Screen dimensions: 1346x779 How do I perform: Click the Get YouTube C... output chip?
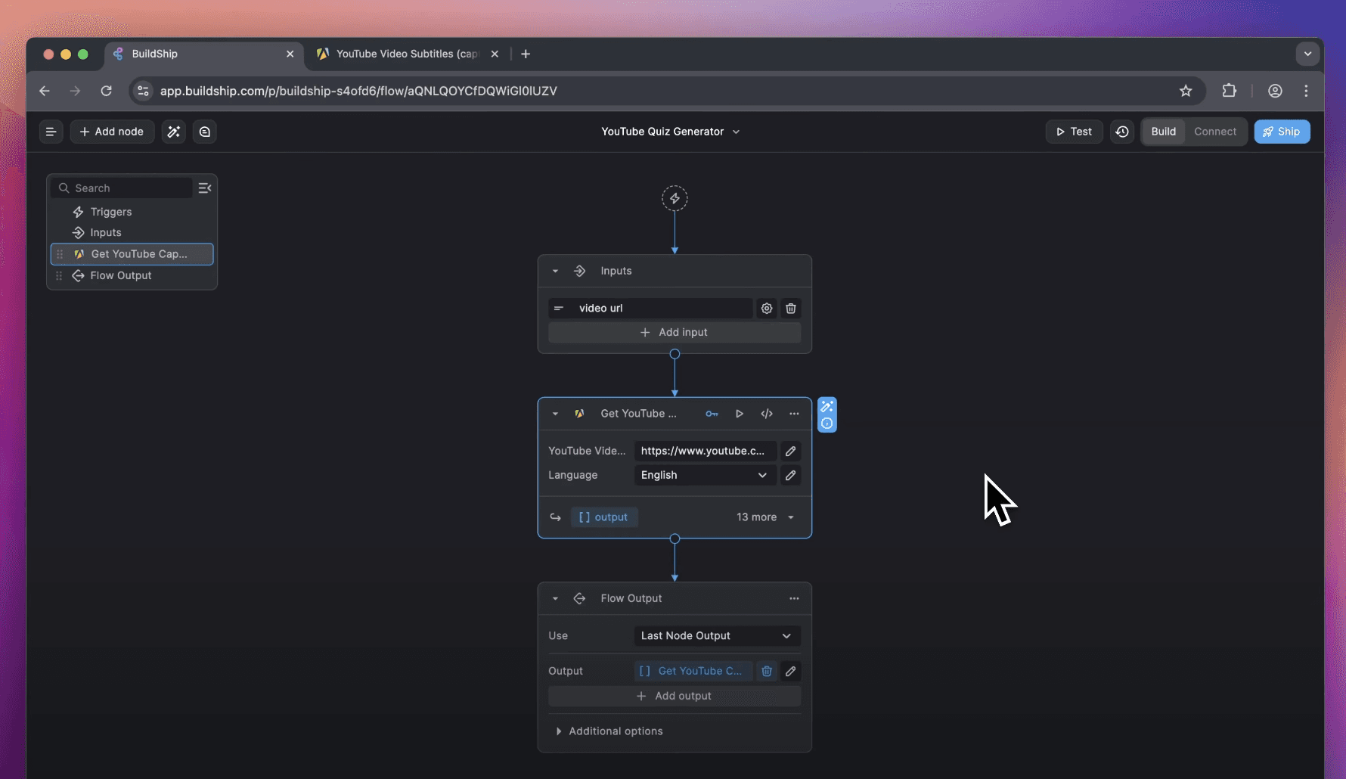(x=693, y=671)
